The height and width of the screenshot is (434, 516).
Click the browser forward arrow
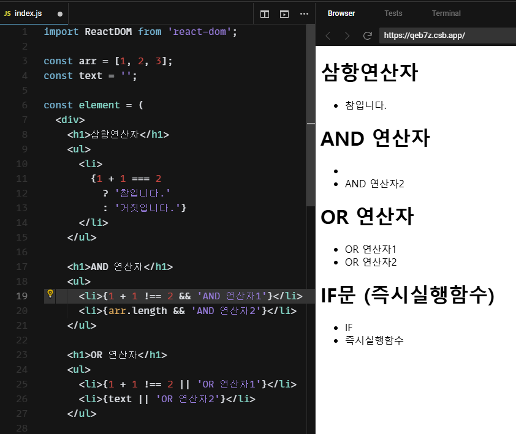point(347,36)
